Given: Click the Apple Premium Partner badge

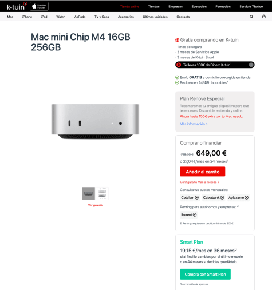Looking at the screenshot, I should click(39, 6).
